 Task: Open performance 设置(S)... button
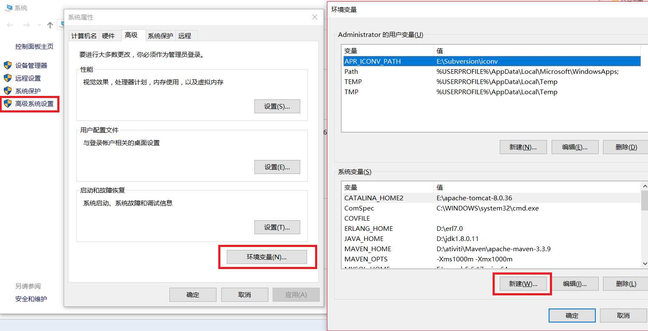coord(277,107)
